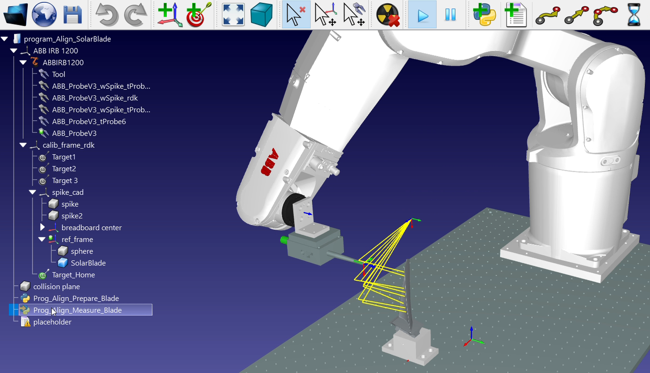Collapse the ref_frame tree node
The width and height of the screenshot is (650, 373).
coord(42,239)
